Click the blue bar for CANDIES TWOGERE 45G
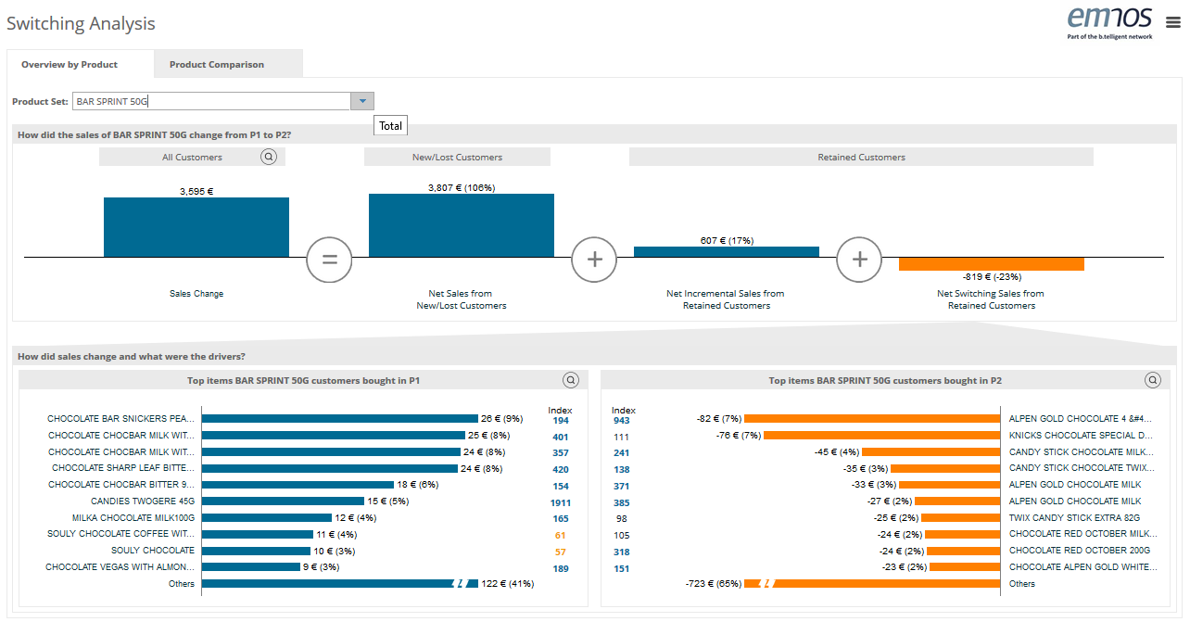Screen dimensions: 1190x622 point(282,501)
